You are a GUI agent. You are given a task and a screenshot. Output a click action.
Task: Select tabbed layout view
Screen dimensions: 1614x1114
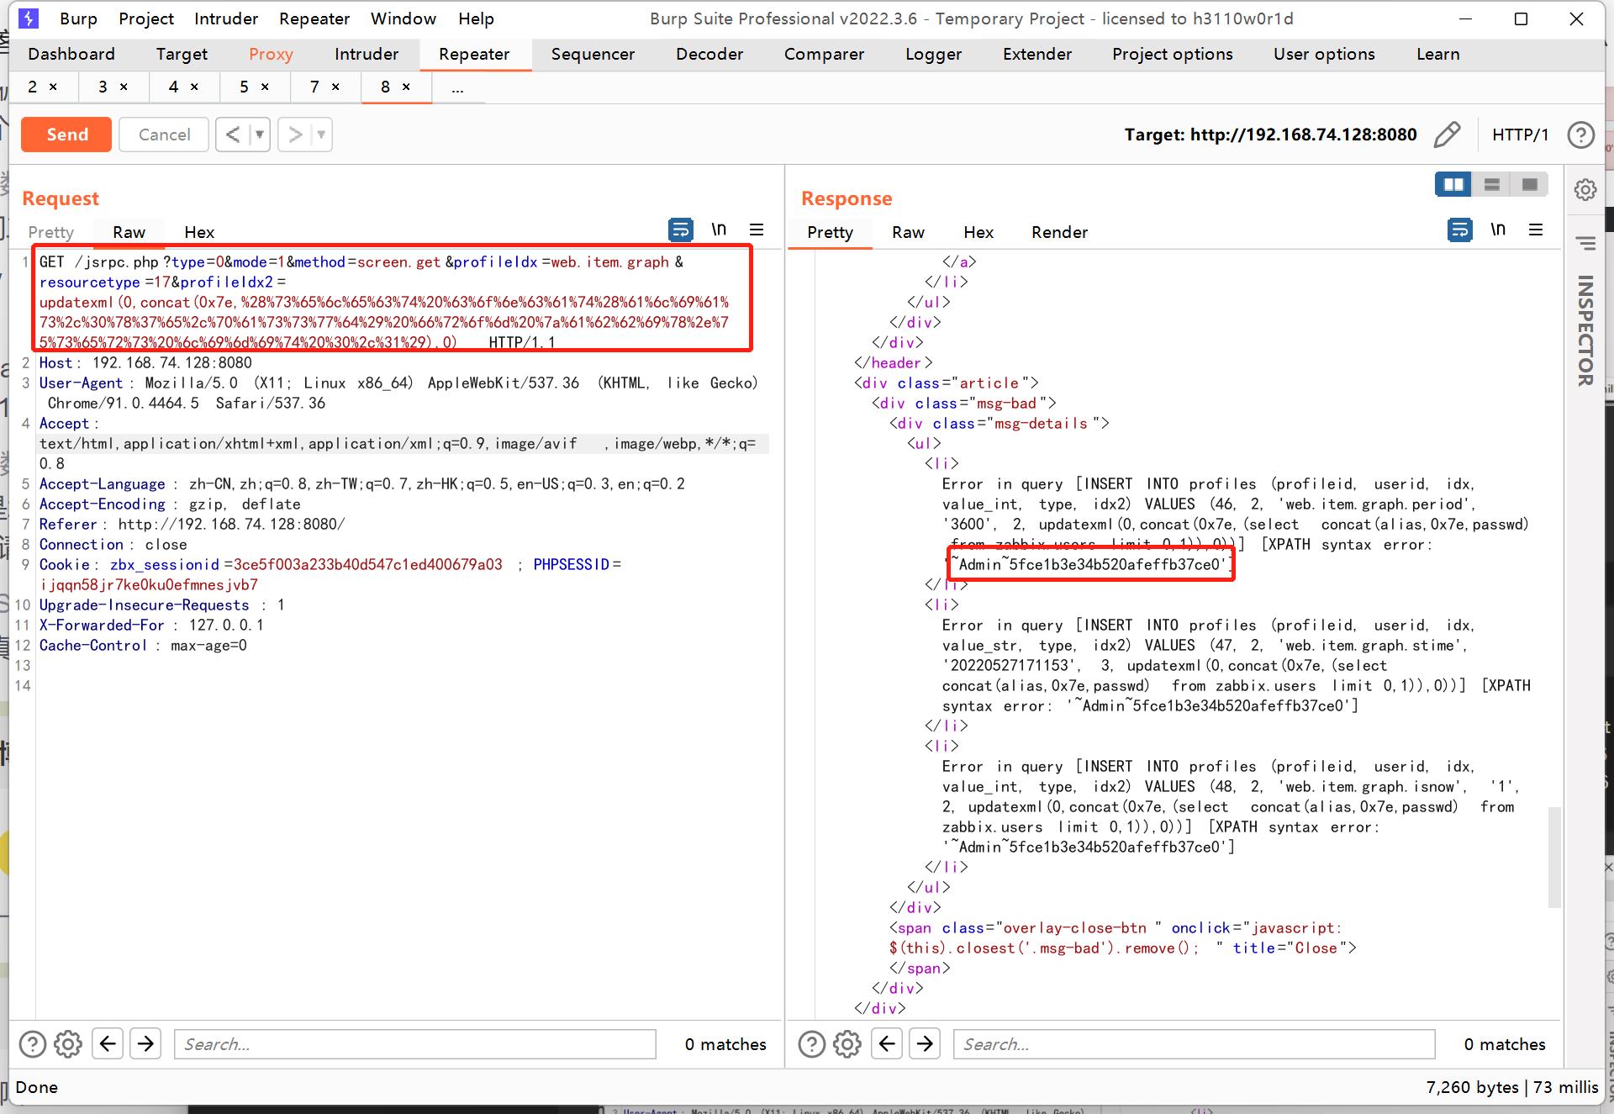pyautogui.click(x=1530, y=184)
